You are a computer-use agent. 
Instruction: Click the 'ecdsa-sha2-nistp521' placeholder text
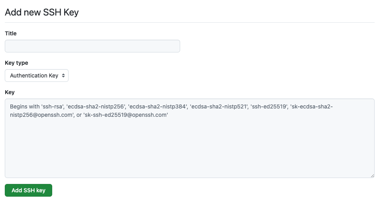219,106
